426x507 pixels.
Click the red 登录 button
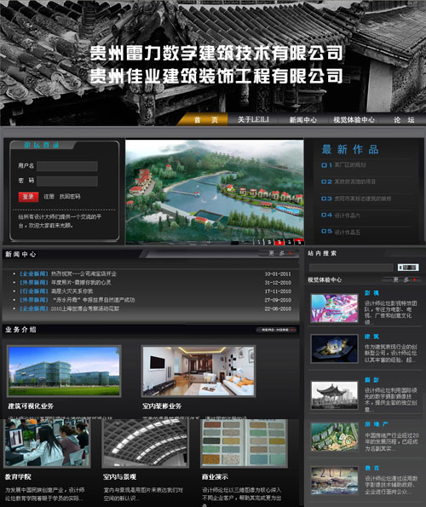pos(28,197)
